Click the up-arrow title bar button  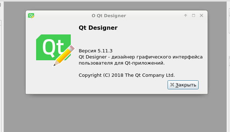[x=186, y=15]
